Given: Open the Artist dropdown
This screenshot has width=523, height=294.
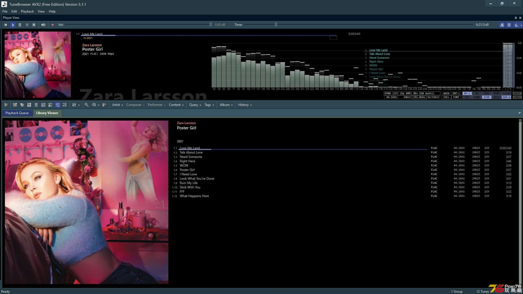Looking at the screenshot, I should (x=117, y=105).
